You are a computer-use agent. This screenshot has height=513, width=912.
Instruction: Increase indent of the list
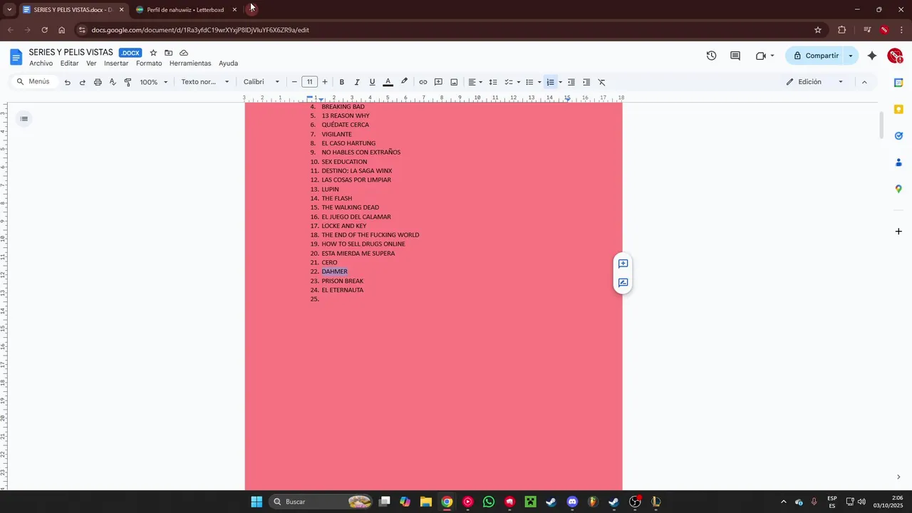tap(586, 82)
